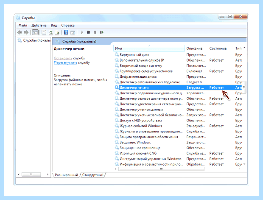Select Защита программного обеспечения service
The width and height of the screenshot is (263, 200).
point(149,137)
